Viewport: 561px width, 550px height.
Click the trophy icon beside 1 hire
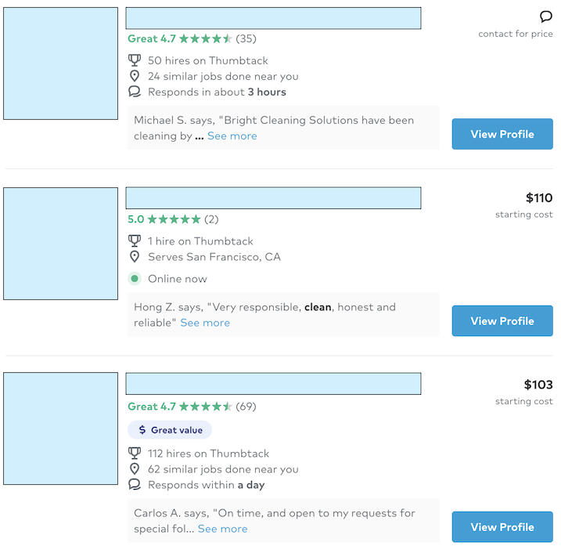tap(135, 241)
